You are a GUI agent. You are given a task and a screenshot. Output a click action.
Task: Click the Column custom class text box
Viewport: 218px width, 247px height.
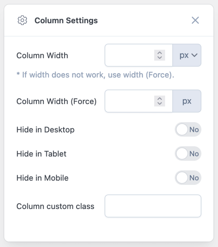tap(153, 206)
